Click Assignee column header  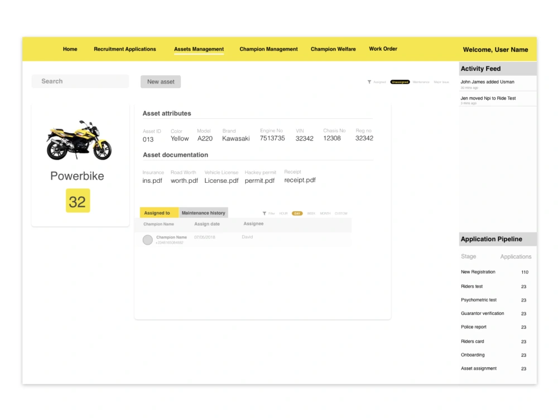point(253,223)
